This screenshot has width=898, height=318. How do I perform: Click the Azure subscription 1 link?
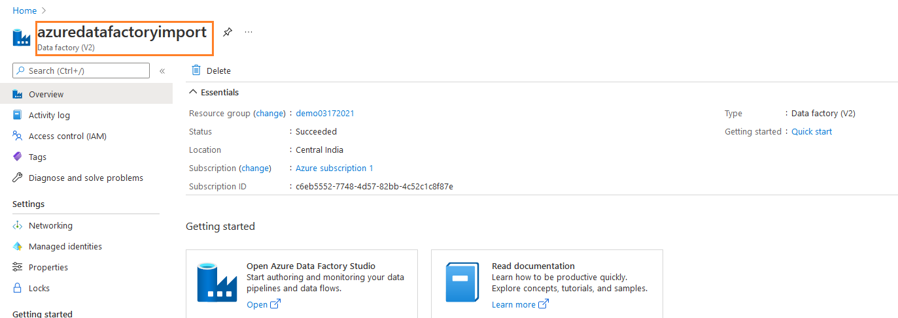click(334, 168)
